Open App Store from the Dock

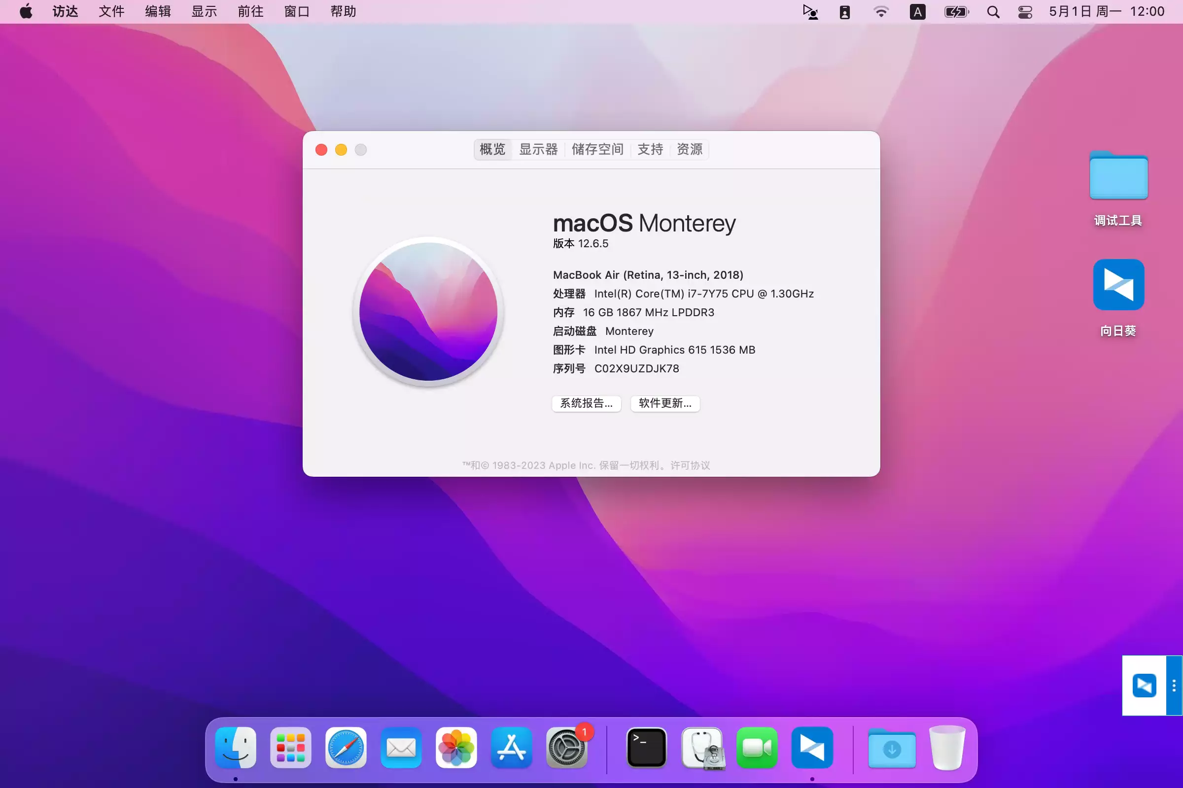click(511, 747)
